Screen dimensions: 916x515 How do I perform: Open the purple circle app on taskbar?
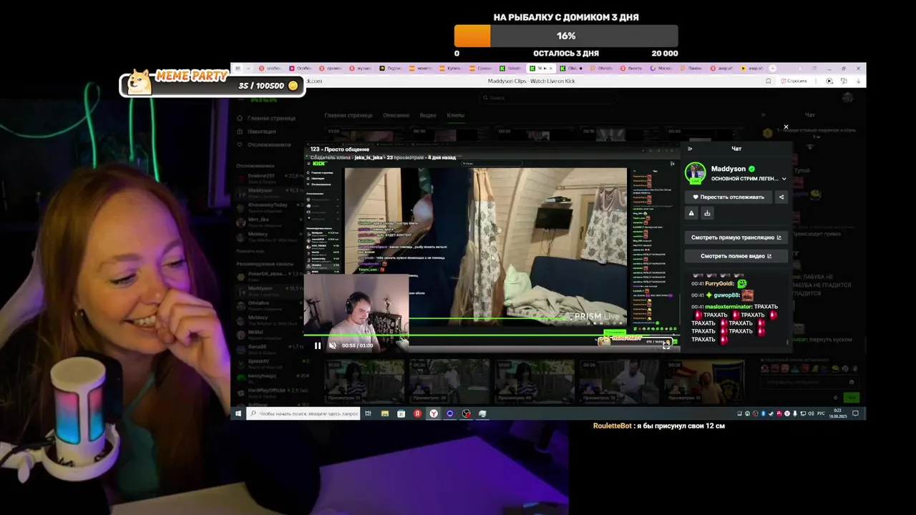(450, 413)
